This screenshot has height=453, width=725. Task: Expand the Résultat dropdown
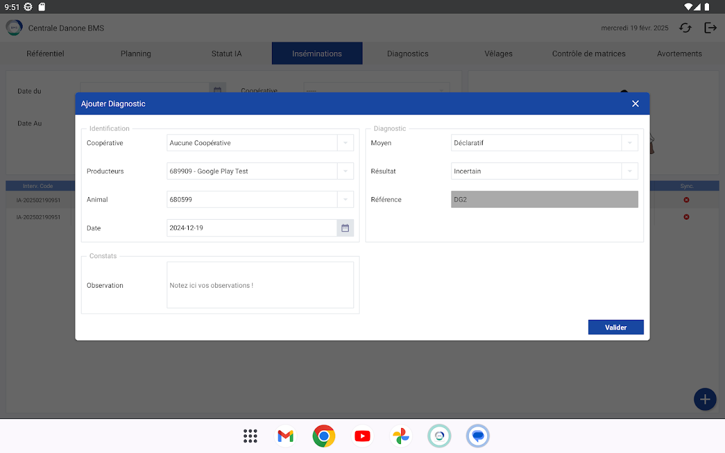(x=630, y=171)
